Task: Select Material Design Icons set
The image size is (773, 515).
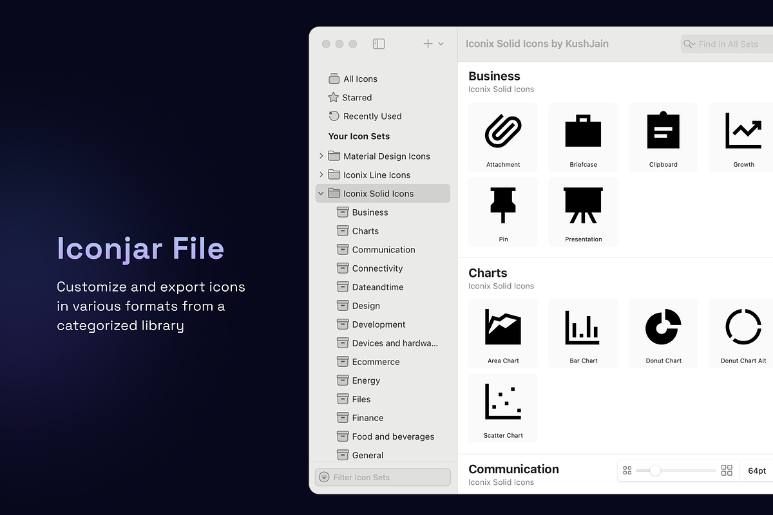Action: (386, 156)
